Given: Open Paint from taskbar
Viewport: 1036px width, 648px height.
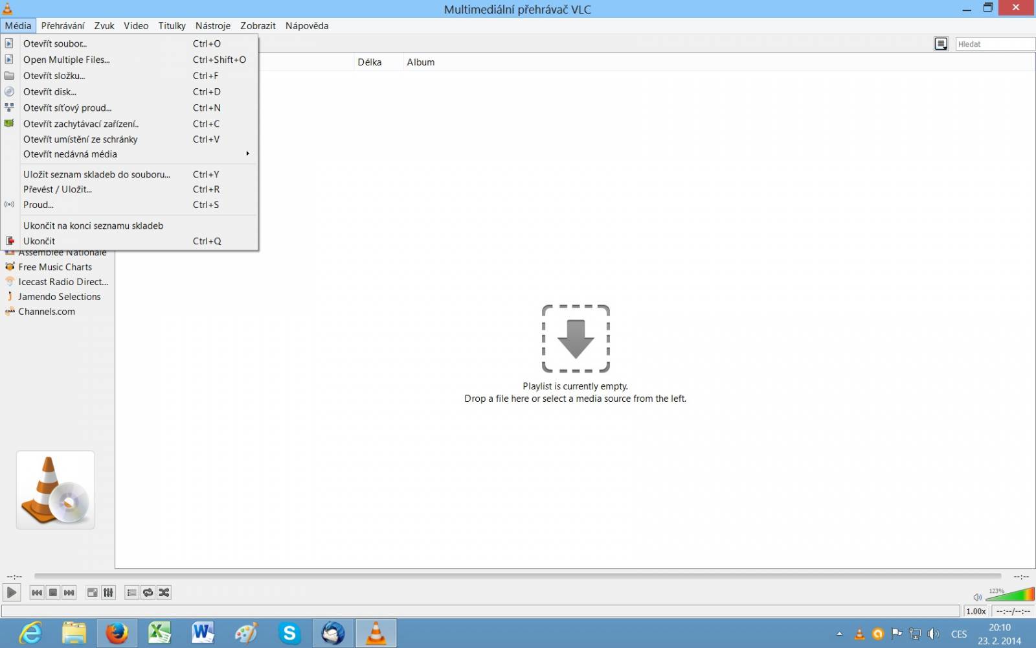Looking at the screenshot, I should (246, 633).
